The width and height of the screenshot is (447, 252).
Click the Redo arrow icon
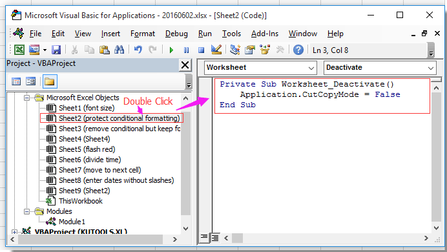tap(153, 50)
